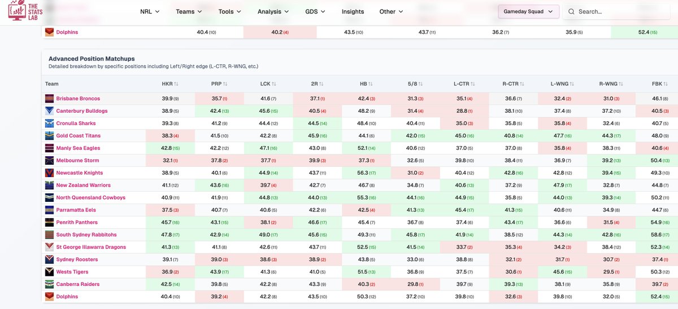Image resolution: width=678 pixels, height=309 pixels.
Task: Click the Wests Tigers team logo
Action: (x=50, y=272)
